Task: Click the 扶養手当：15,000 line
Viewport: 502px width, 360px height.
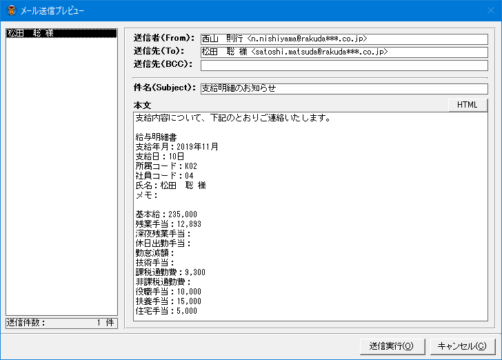Action: [x=168, y=301]
